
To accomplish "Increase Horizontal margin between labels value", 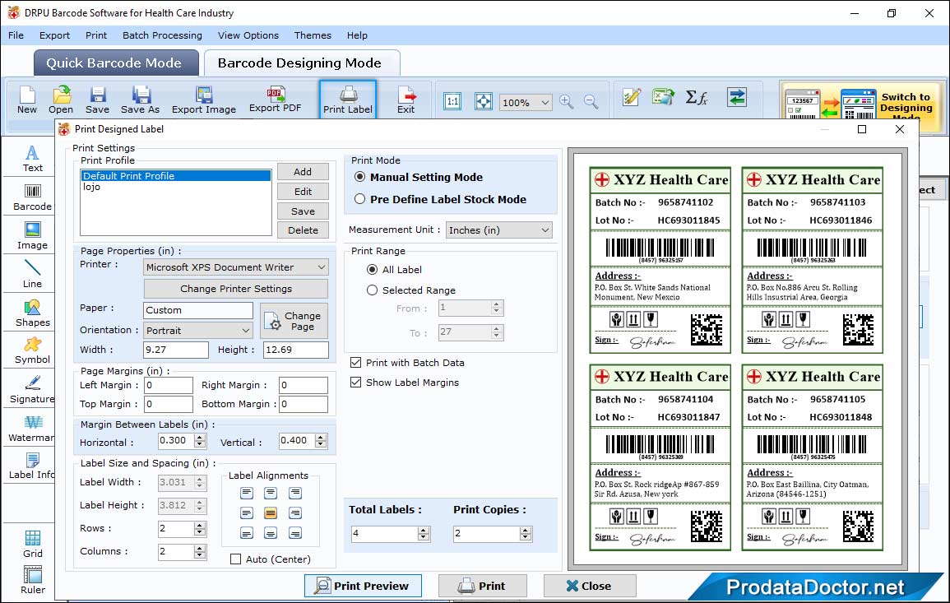I will click(x=201, y=437).
